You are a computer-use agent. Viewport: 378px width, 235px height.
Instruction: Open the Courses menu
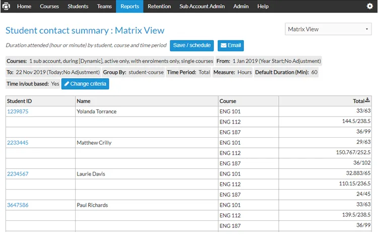coord(49,6)
